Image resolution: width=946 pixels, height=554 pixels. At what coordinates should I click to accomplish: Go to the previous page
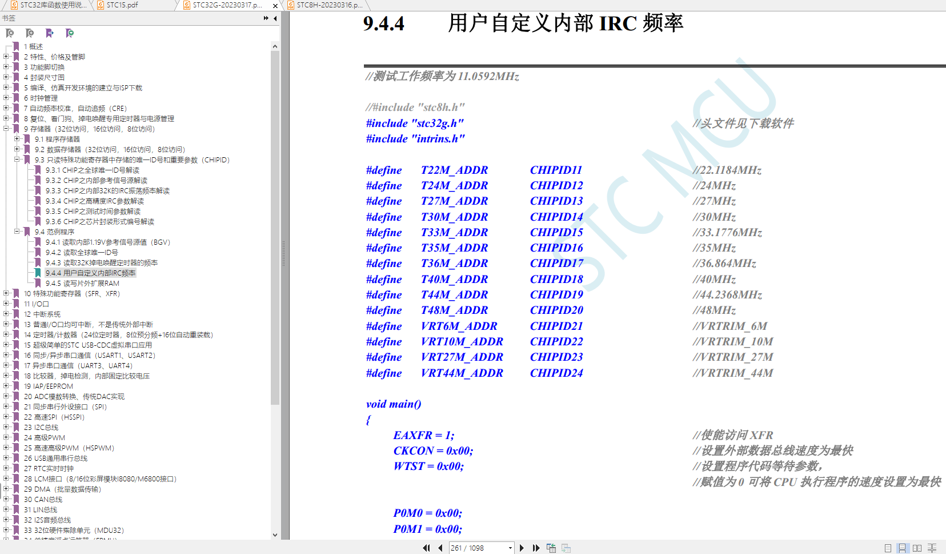coord(440,548)
